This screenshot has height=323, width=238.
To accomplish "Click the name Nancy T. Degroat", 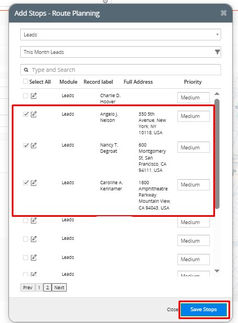I will (109, 148).
